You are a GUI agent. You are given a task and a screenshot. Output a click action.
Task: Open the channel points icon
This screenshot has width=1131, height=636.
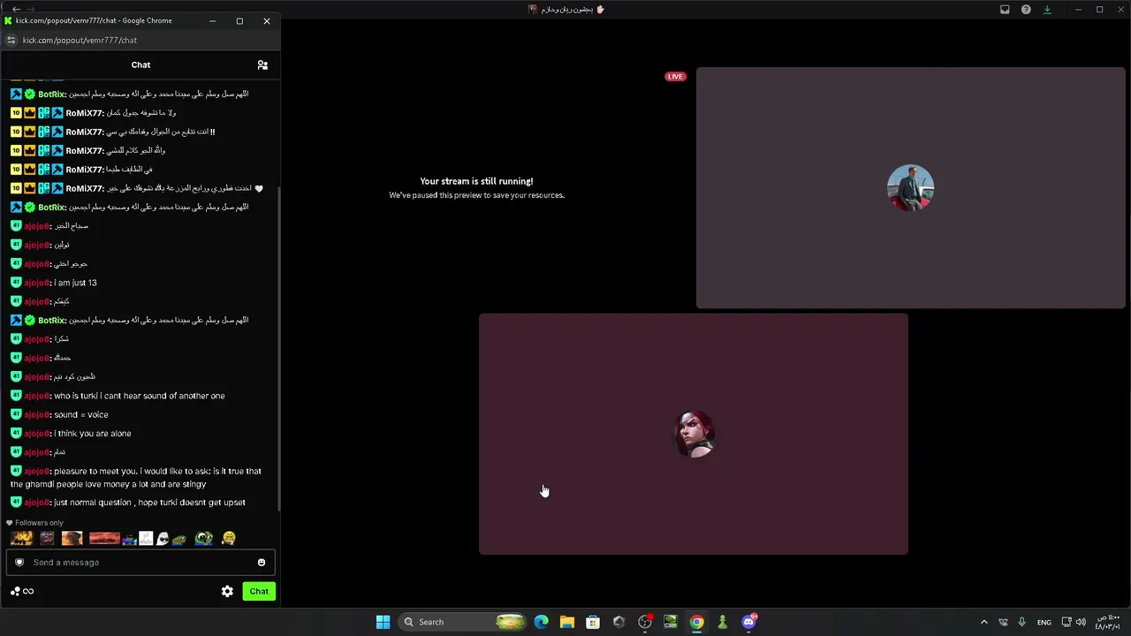22,591
